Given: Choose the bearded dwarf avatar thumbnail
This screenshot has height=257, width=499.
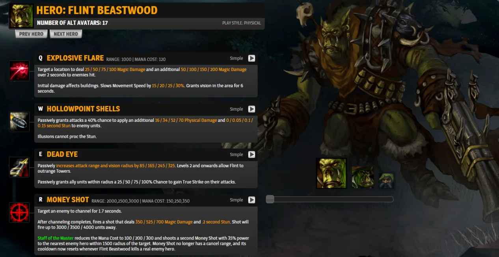Looking at the screenshot, I should pos(386,181).
